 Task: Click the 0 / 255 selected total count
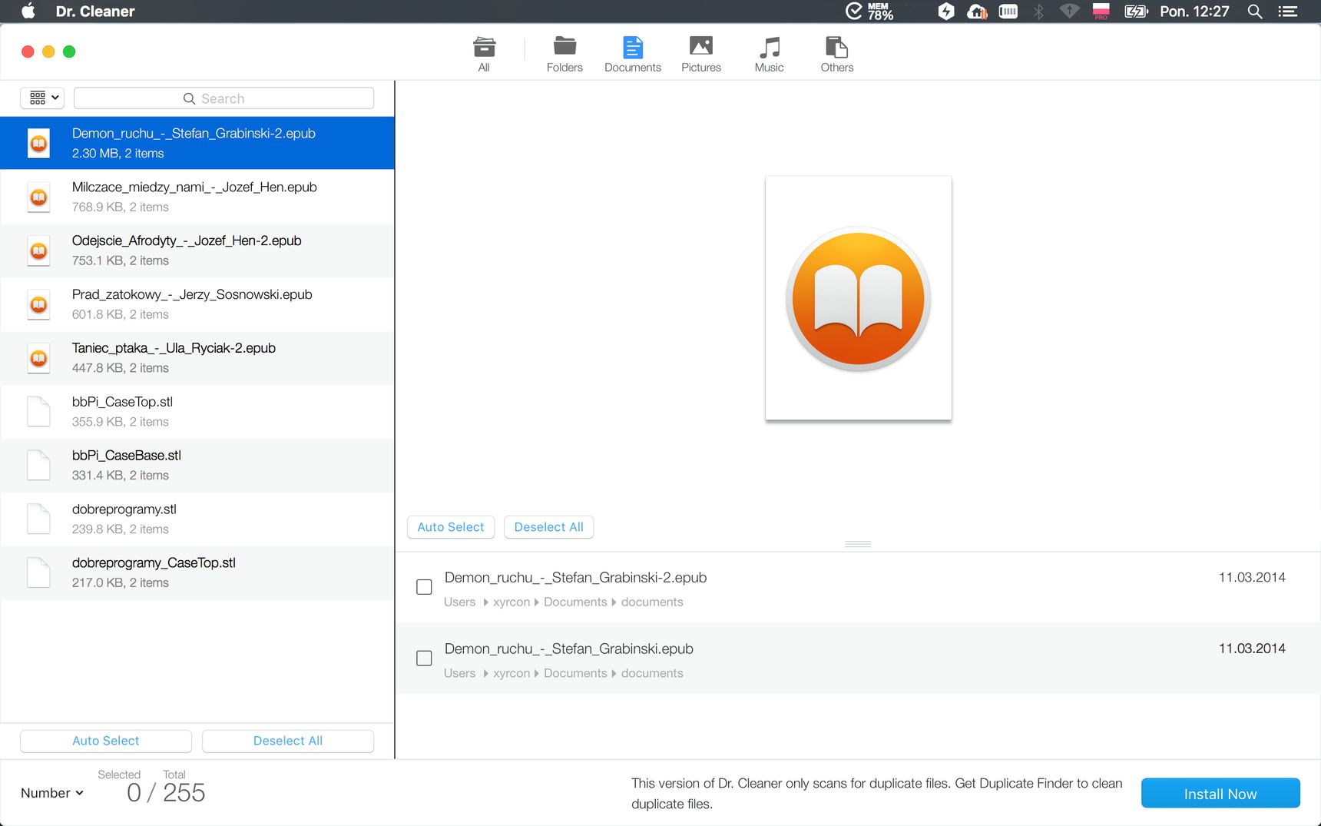pos(166,793)
